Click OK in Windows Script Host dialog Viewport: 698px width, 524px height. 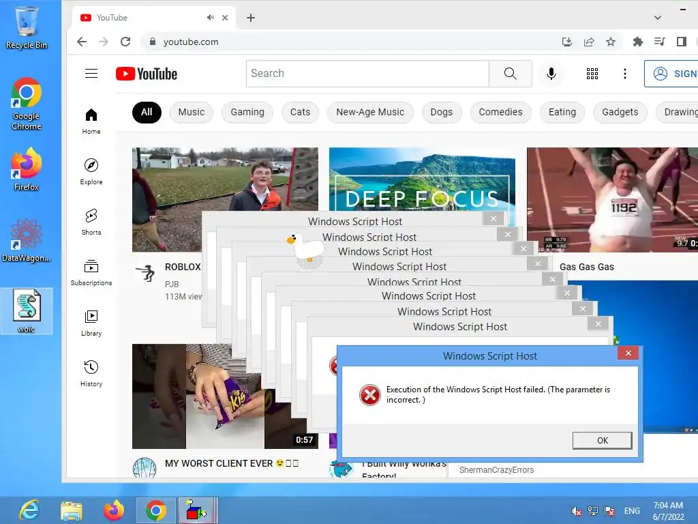coord(603,440)
